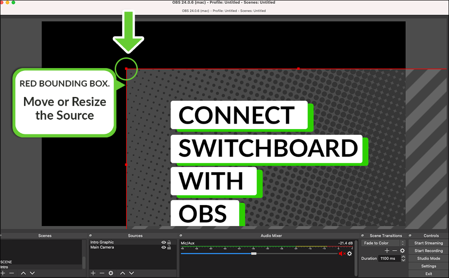This screenshot has height=278, width=449.
Task: Click the top-middle red bounding box handle
Action: coord(298,69)
